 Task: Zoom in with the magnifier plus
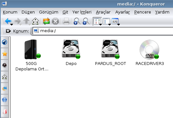tap(77, 21)
